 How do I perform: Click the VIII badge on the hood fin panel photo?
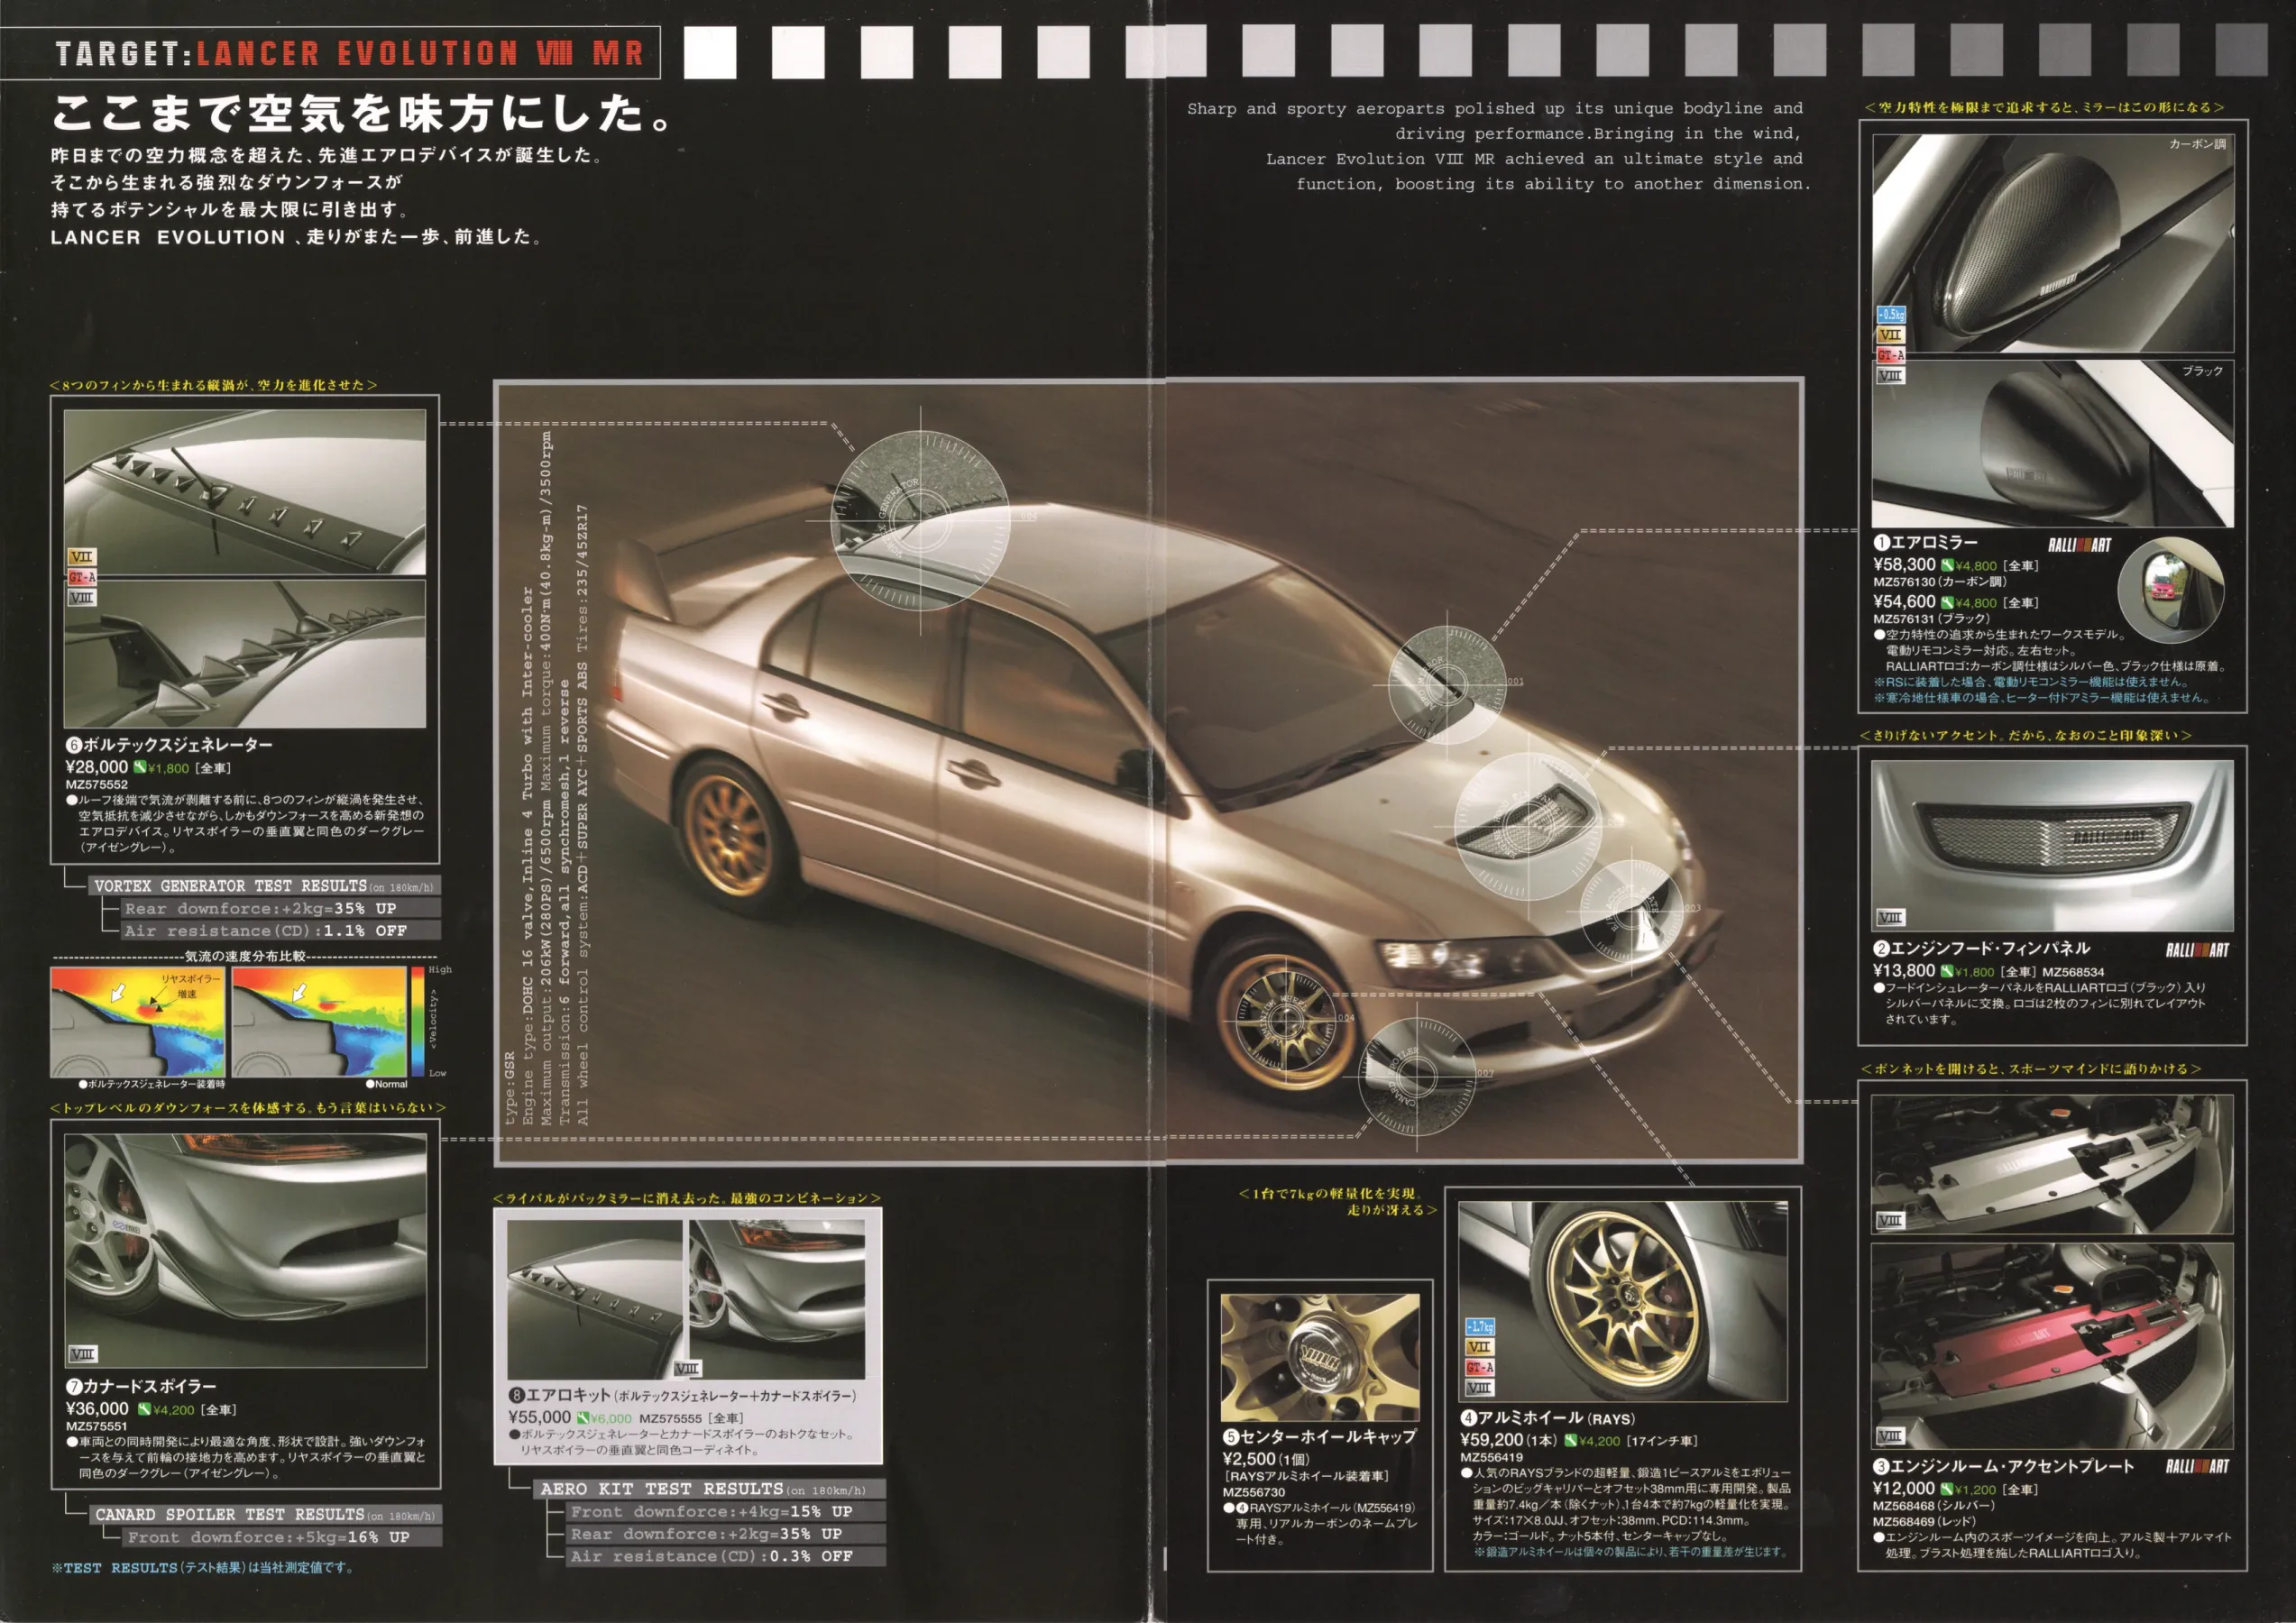click(x=1890, y=917)
